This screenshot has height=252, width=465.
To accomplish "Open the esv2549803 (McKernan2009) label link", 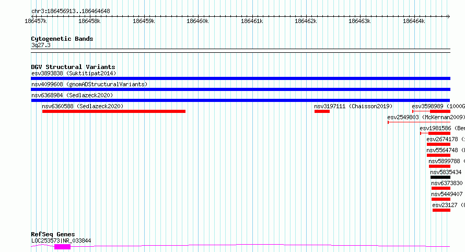I will pos(426,117).
